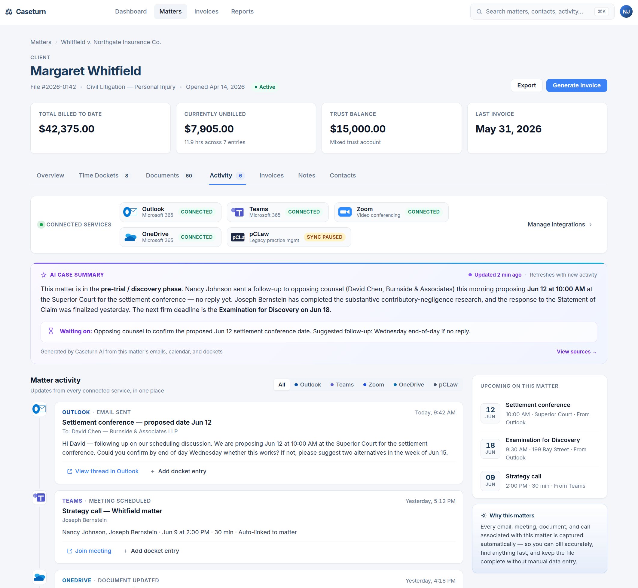Click the Outlook icon in connected services
638x588 pixels.
click(130, 212)
